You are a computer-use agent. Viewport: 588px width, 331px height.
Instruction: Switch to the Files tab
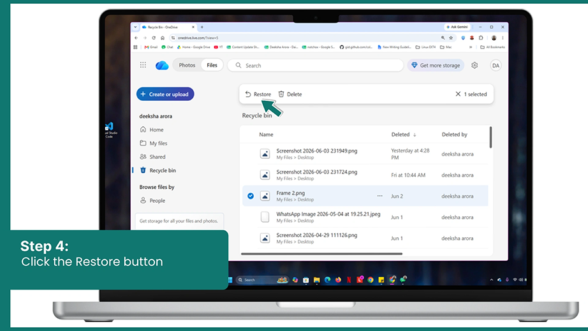click(x=212, y=65)
